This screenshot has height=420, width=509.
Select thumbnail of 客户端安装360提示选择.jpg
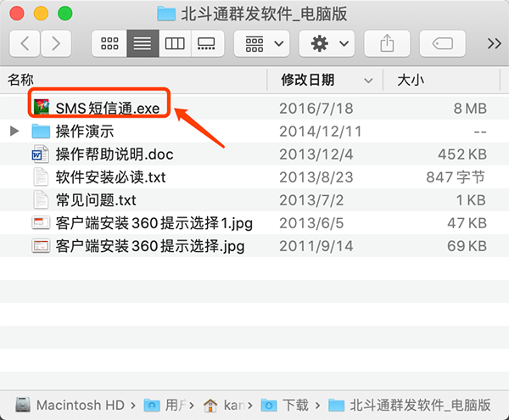(x=41, y=246)
